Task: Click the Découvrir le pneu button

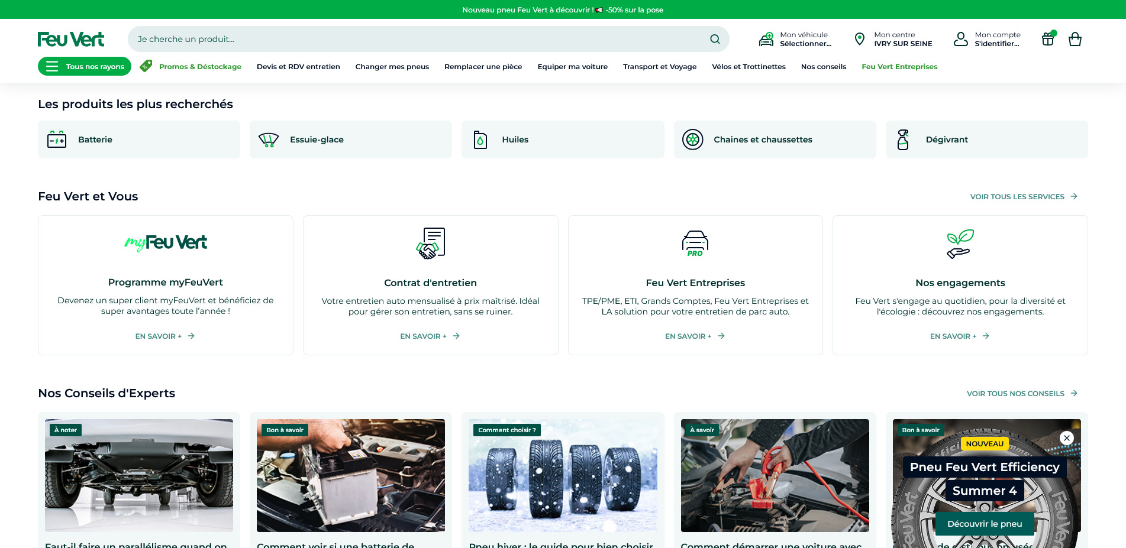Action: (x=985, y=524)
